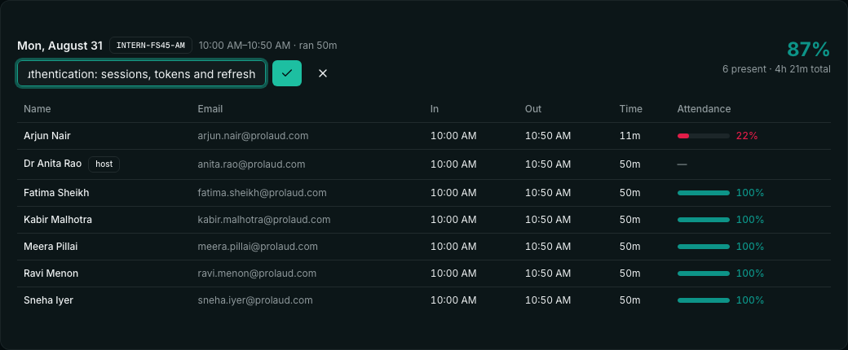Click the '6 present · 4h 21m total' summary

[x=776, y=69]
